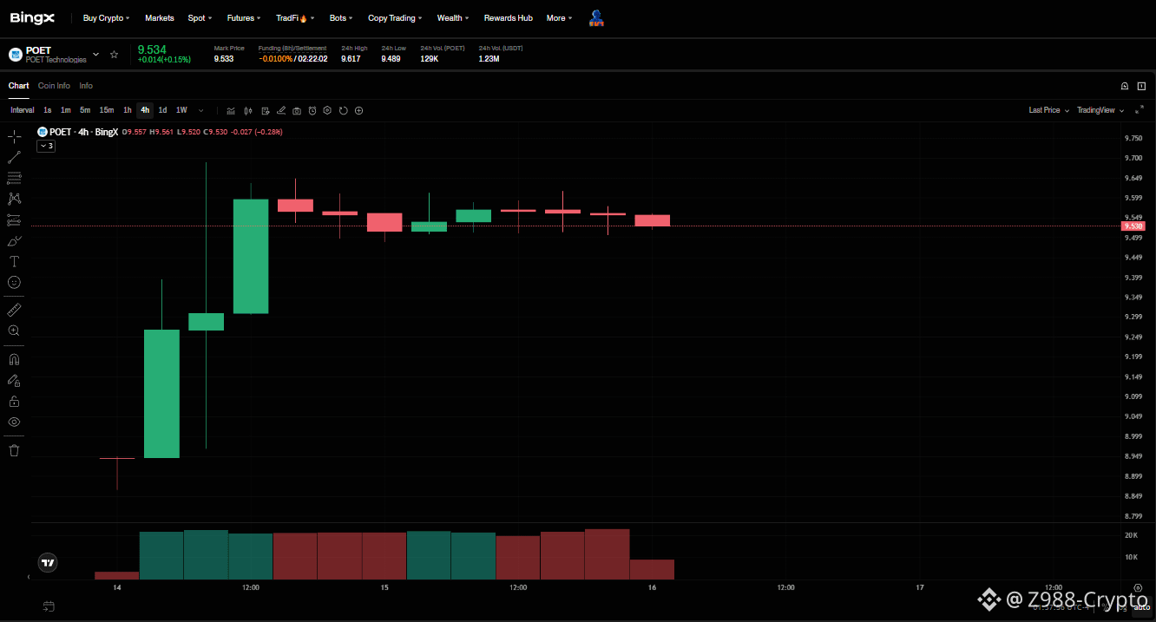Expand the POET pair selector arrow
Viewport: 1156px width, 622px height.
pos(95,55)
